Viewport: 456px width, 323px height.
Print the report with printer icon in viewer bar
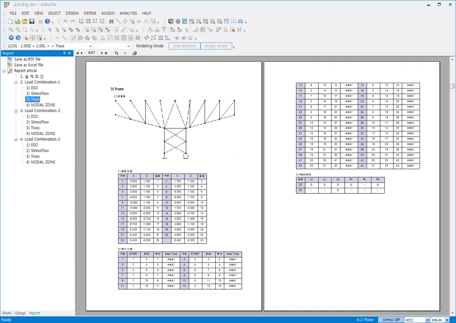pos(135,53)
